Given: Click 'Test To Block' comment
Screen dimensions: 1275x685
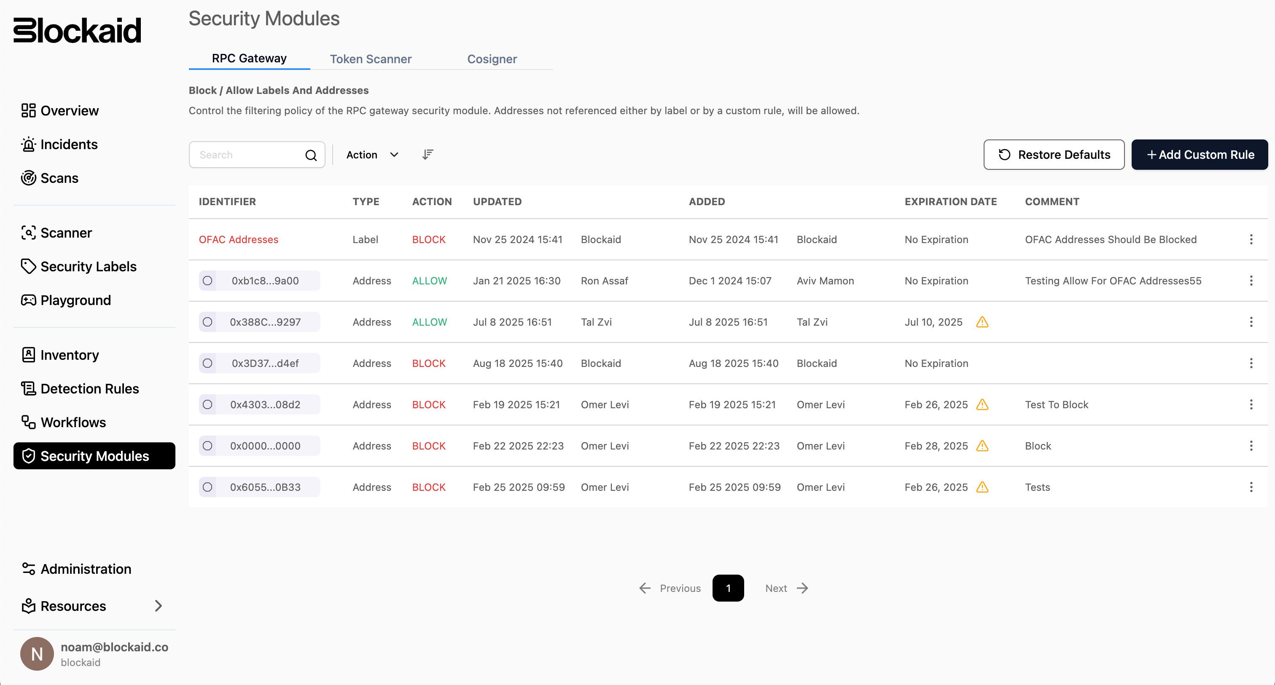Looking at the screenshot, I should point(1056,404).
